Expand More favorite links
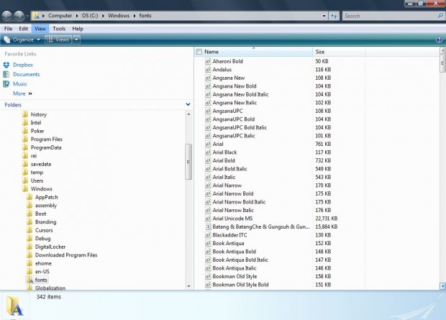The image size is (446, 320). (22, 93)
